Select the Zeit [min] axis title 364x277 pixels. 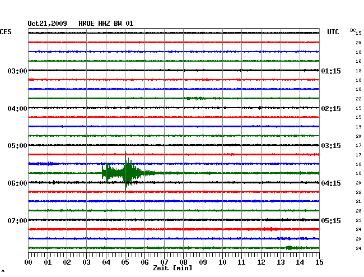pyautogui.click(x=172, y=268)
